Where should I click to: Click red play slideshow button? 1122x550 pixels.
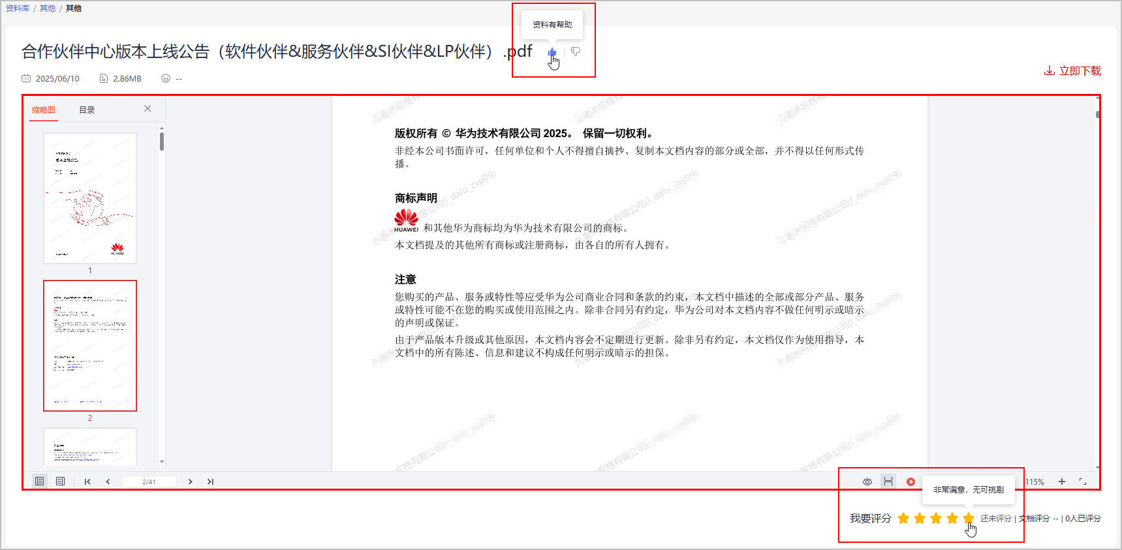tap(911, 481)
